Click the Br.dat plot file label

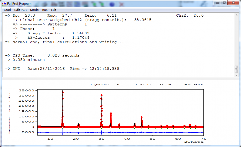[x=194, y=85]
